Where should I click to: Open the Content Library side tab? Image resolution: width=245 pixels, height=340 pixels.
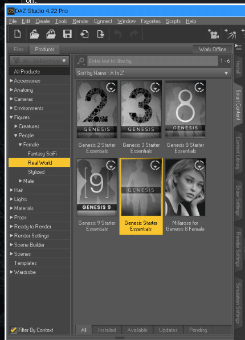tap(238, 153)
